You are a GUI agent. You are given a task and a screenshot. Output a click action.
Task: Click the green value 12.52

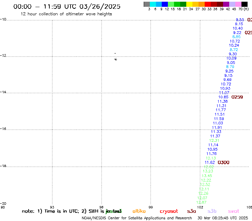(x=205, y=185)
